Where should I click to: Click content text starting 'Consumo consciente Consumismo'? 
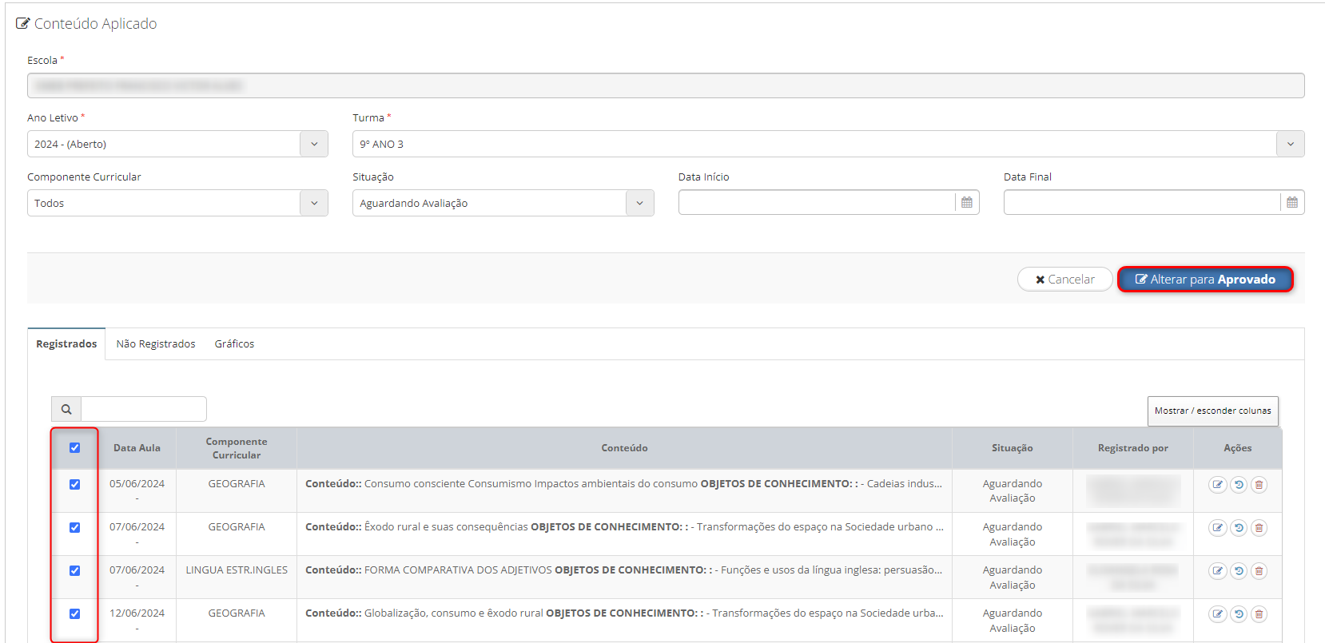531,484
